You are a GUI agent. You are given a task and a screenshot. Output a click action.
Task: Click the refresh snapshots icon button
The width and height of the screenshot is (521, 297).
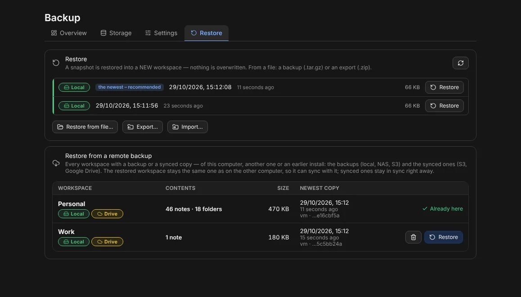pyautogui.click(x=461, y=63)
